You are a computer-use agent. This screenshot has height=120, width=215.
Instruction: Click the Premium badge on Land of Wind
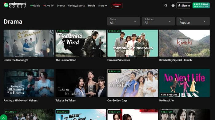pos(63,31)
